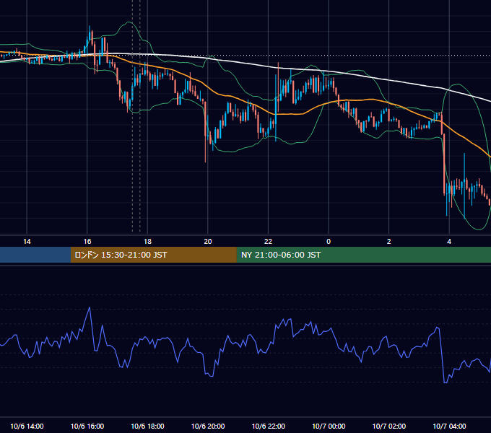This screenshot has height=433, width=491.
Task: Click the 10/7 04:00 date label
Action: point(449,426)
